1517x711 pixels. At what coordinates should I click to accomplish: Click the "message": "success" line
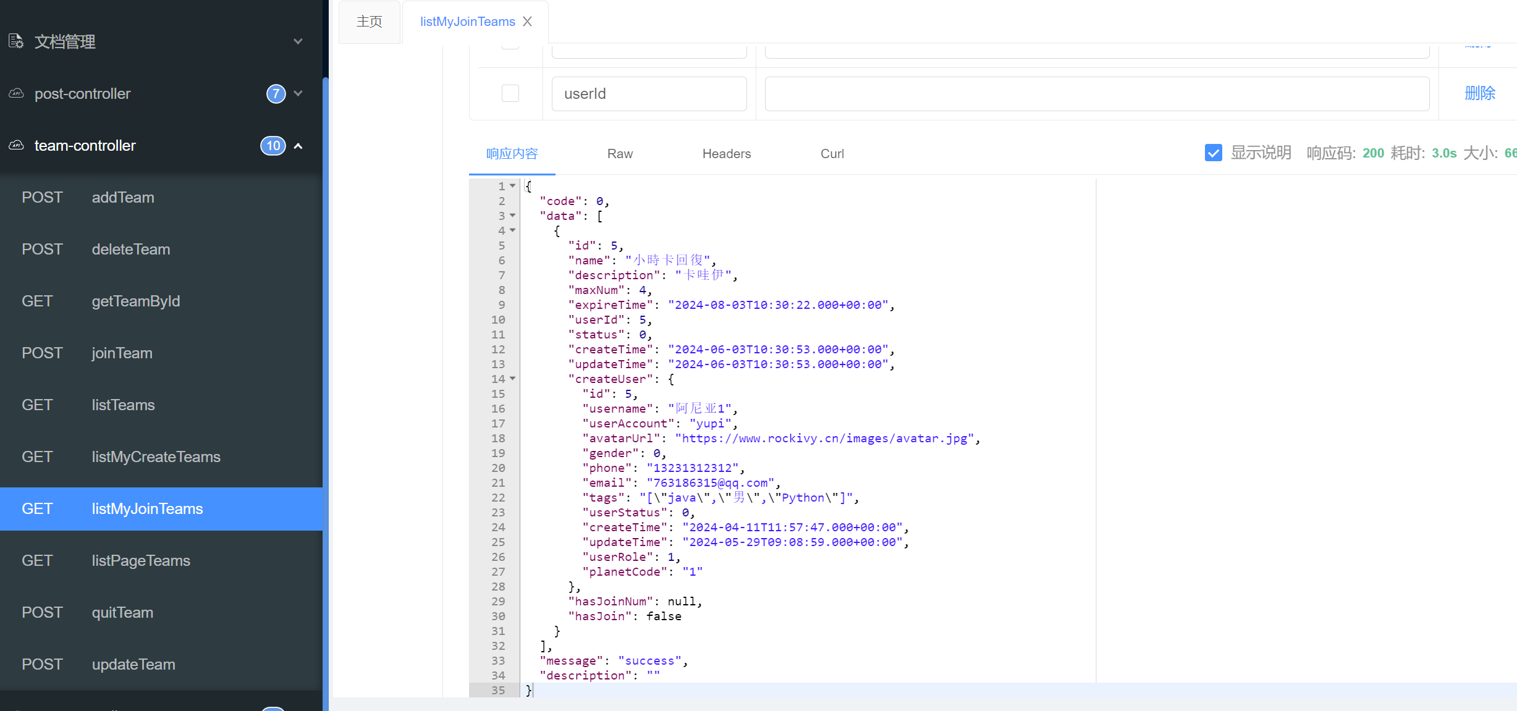click(614, 660)
